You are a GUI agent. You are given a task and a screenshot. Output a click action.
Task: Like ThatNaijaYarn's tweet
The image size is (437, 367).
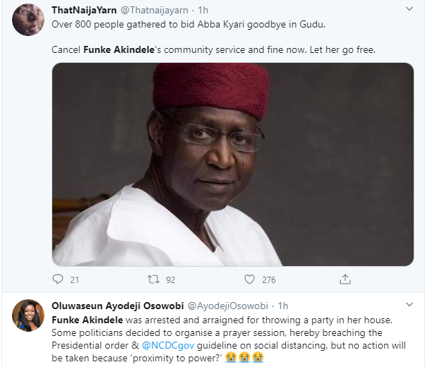pos(250,279)
